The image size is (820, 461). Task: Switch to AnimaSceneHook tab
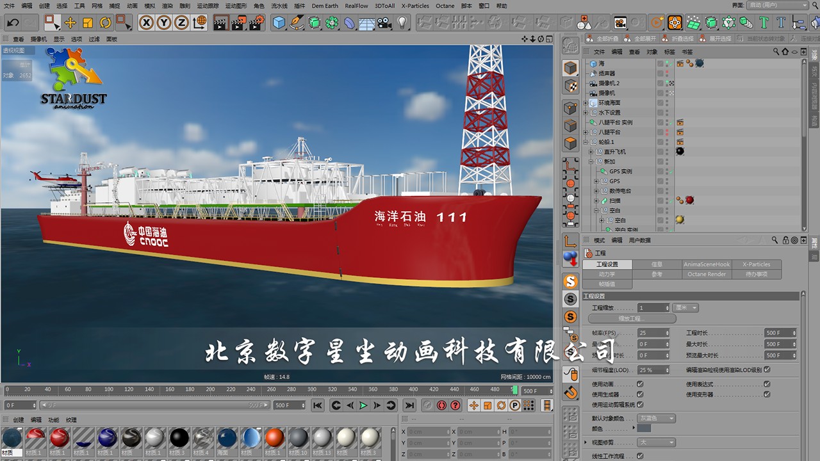(x=707, y=264)
